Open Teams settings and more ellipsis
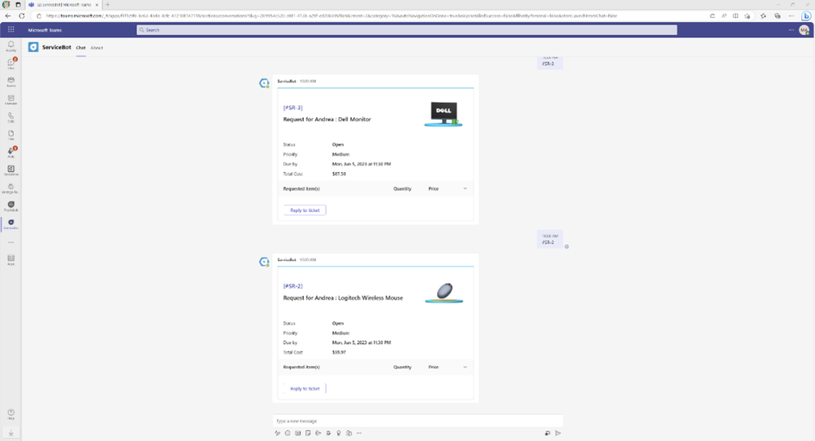This screenshot has width=815, height=441. click(x=791, y=30)
